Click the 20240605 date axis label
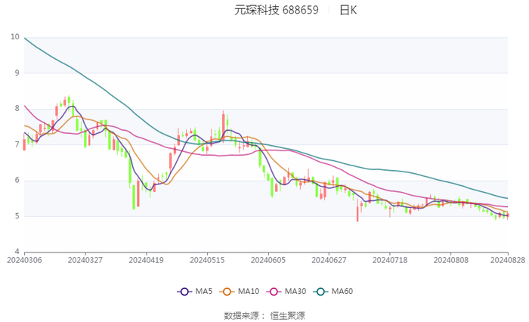This screenshot has width=529, height=322. [268, 260]
